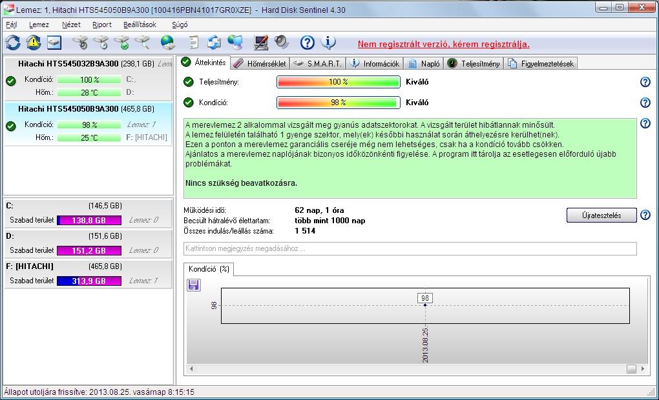Click the blue Refresh arrows toolbar icon
659x400 pixels.
click(13, 43)
